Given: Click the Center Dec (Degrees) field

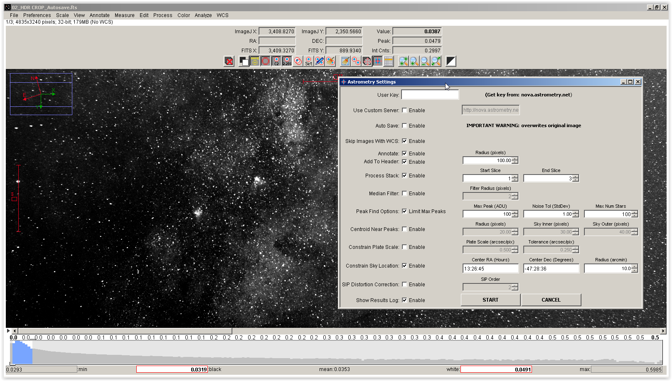Looking at the screenshot, I should coord(551,269).
